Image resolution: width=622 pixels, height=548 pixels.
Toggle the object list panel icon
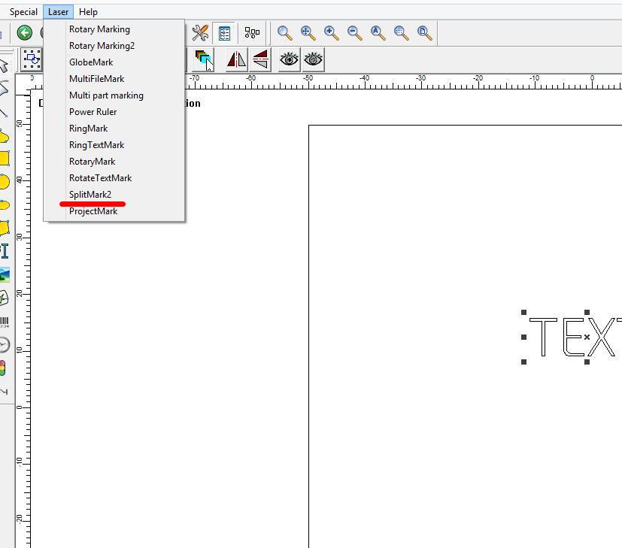224,32
